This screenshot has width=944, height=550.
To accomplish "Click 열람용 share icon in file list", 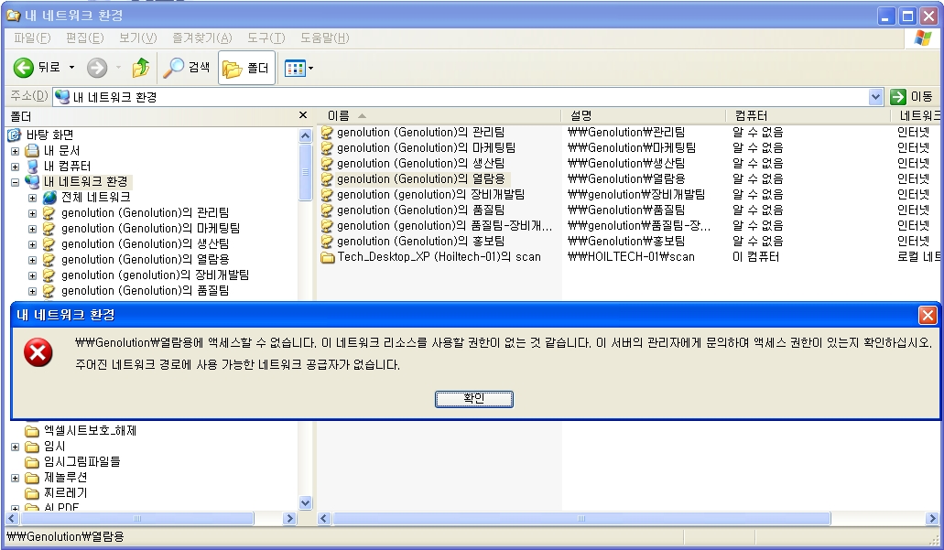I will click(x=327, y=179).
